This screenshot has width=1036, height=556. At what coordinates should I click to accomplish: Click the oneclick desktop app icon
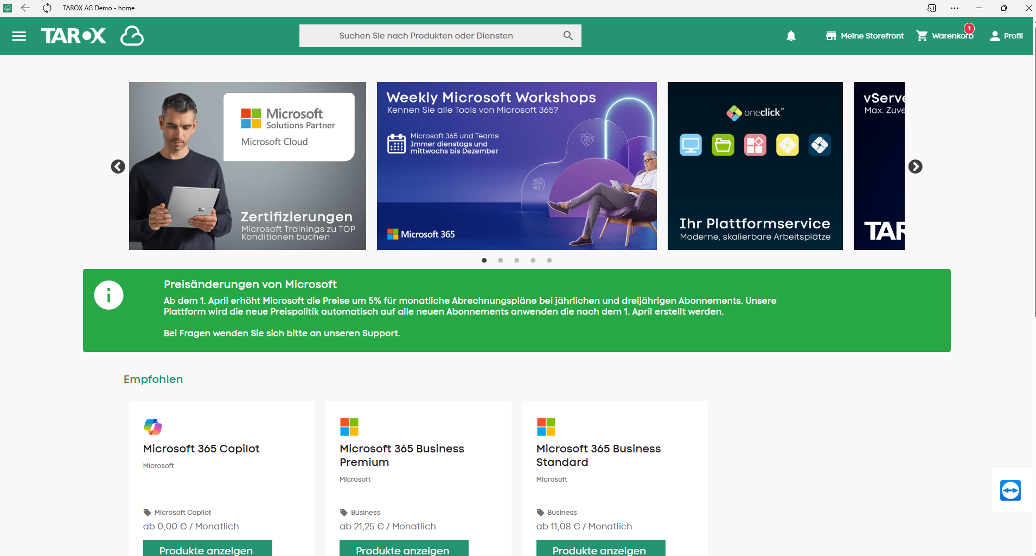[690, 145]
